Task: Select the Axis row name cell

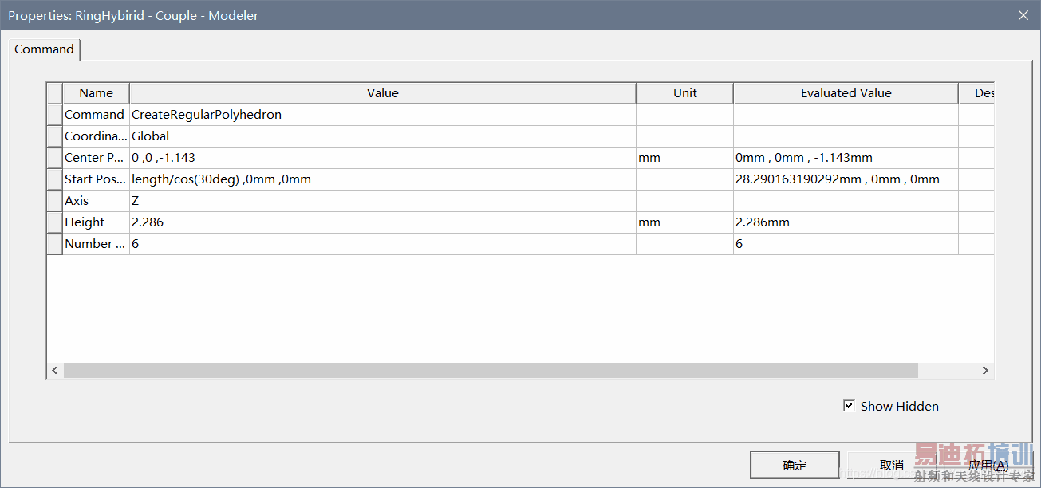Action: (x=96, y=201)
